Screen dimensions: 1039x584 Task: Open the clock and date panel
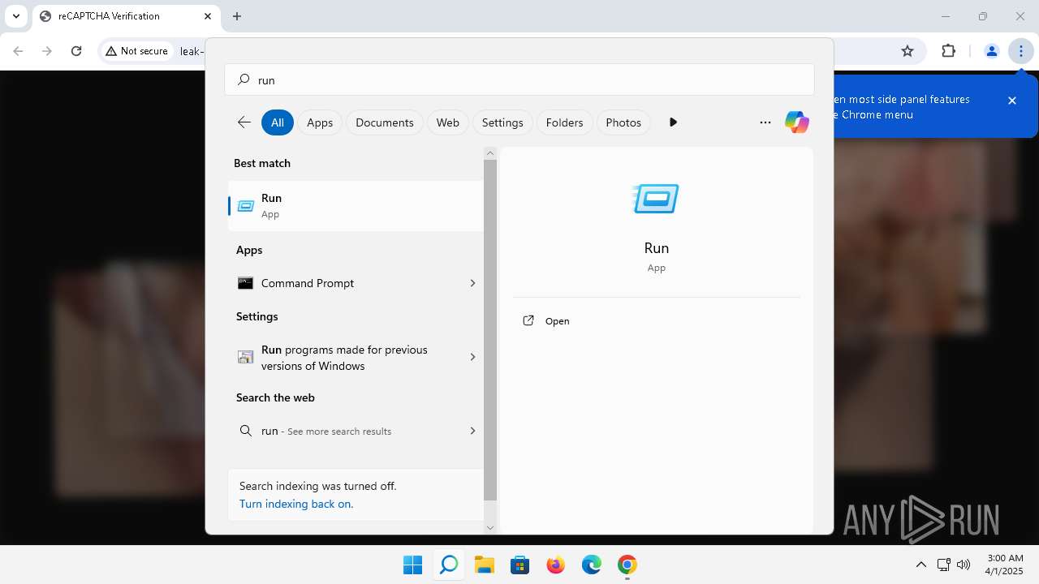pyautogui.click(x=1005, y=565)
